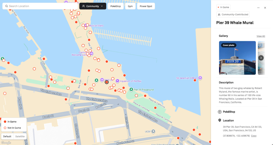Toggle the PokéStop filter

click(116, 6)
